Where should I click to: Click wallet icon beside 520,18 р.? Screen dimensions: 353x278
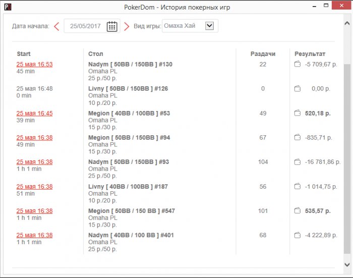pos(298,113)
